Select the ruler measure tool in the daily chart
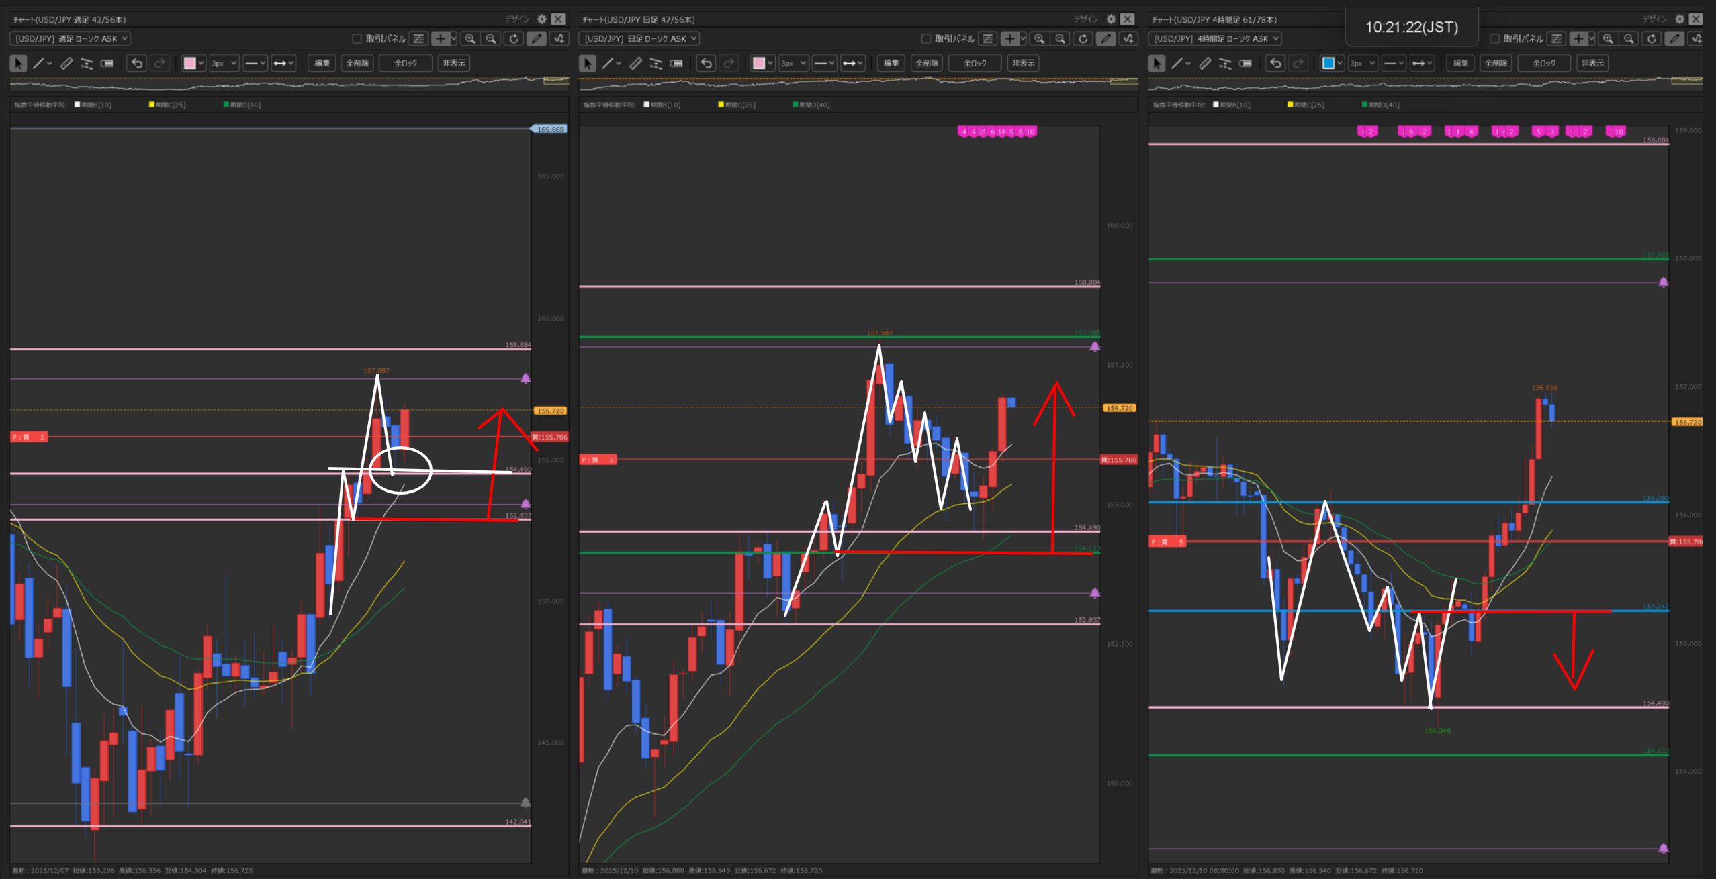1716x879 pixels. tap(635, 63)
